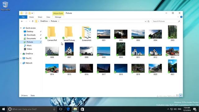The height and width of the screenshot is (112, 199).
Task: Click the ENG language indicator
Action: [x=179, y=109]
